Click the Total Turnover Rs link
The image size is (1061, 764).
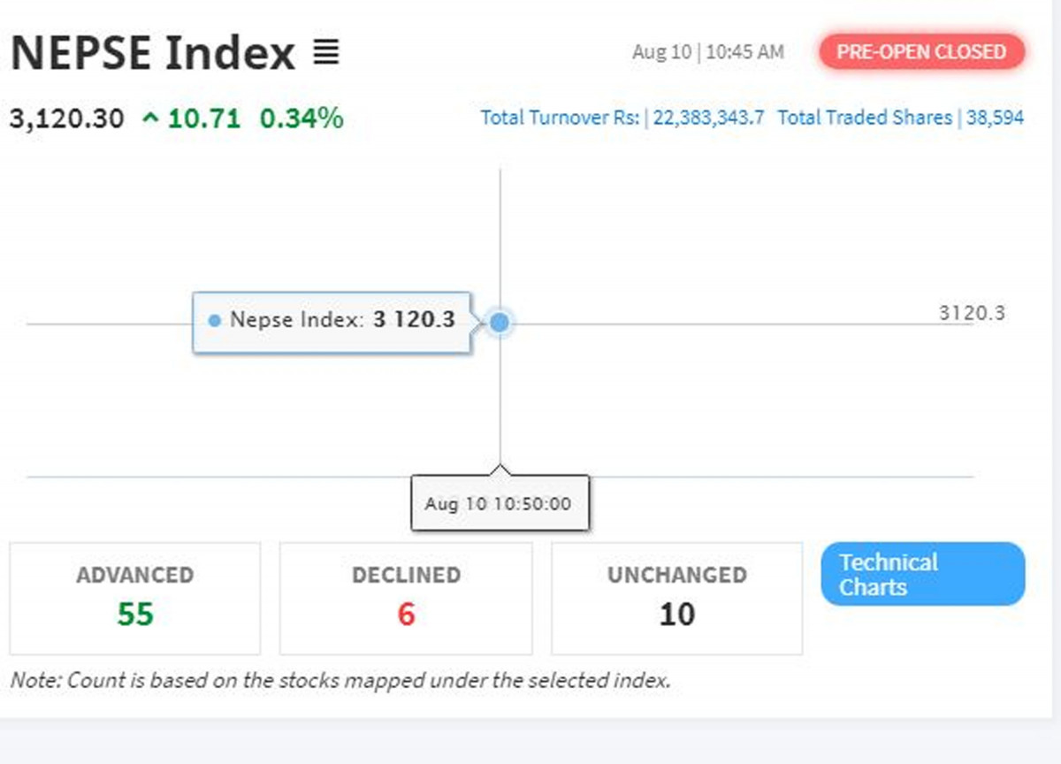pos(560,118)
